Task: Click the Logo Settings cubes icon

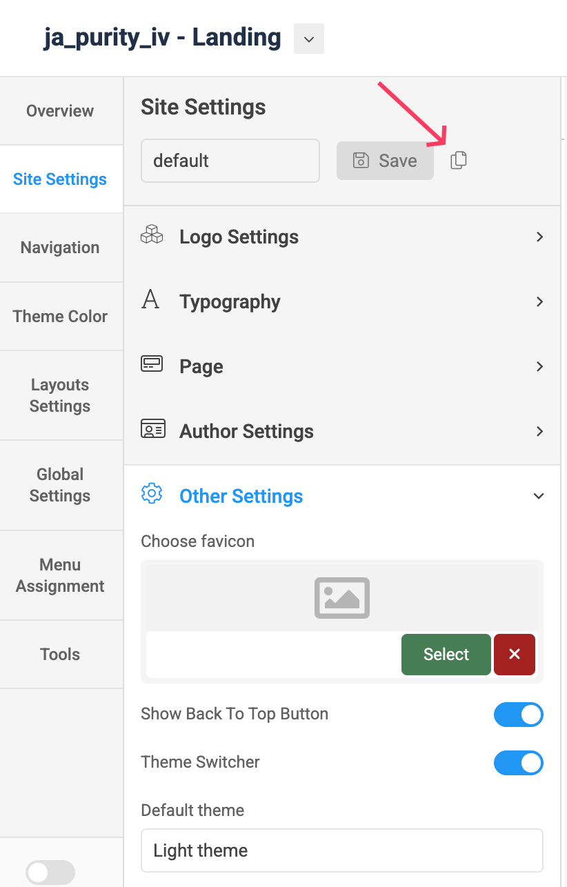Action: (152, 235)
